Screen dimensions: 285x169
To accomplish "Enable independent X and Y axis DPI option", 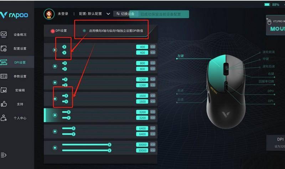I will point(84,31).
